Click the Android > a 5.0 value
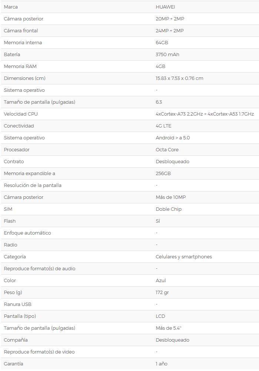 [x=173, y=138]
